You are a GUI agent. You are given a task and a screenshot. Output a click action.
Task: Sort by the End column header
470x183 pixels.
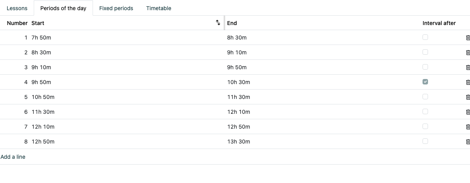pos(232,23)
